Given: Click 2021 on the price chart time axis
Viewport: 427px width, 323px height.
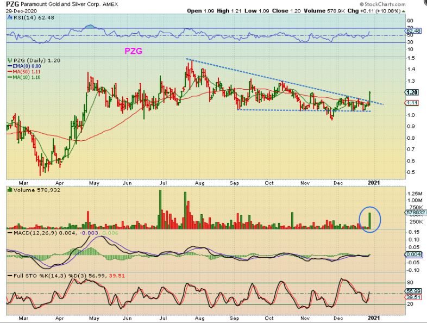Looking at the screenshot, I should click(x=374, y=183).
